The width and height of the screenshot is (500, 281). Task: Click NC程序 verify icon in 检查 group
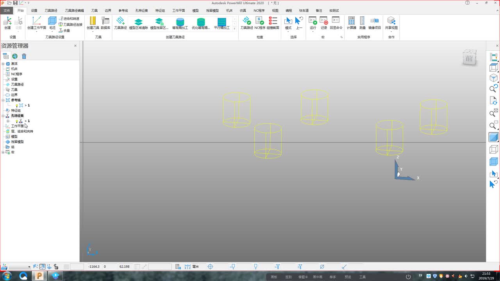[x=260, y=23]
